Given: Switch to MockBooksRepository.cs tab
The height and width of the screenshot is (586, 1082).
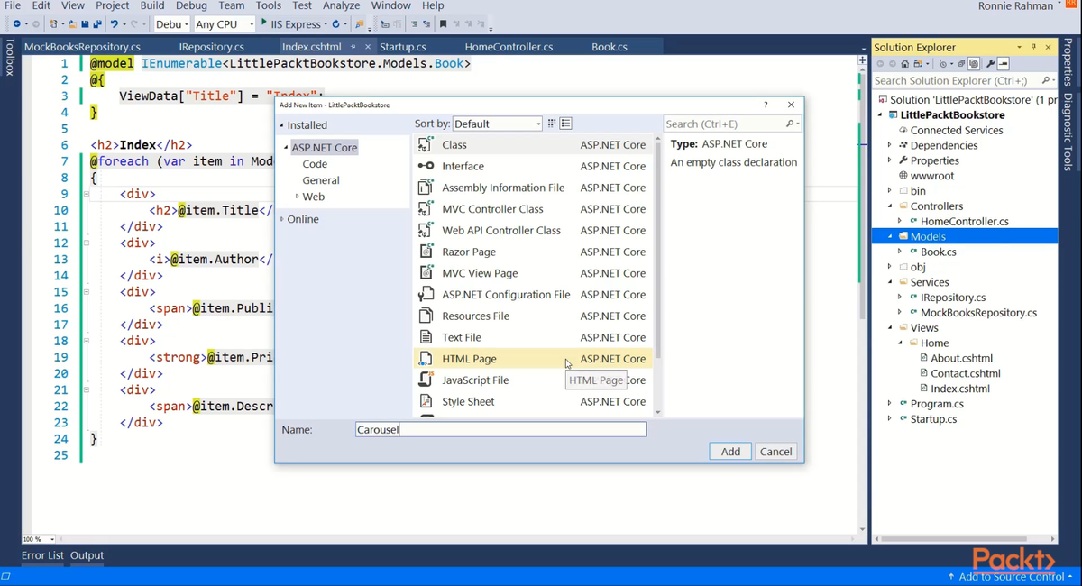Looking at the screenshot, I should click(82, 47).
